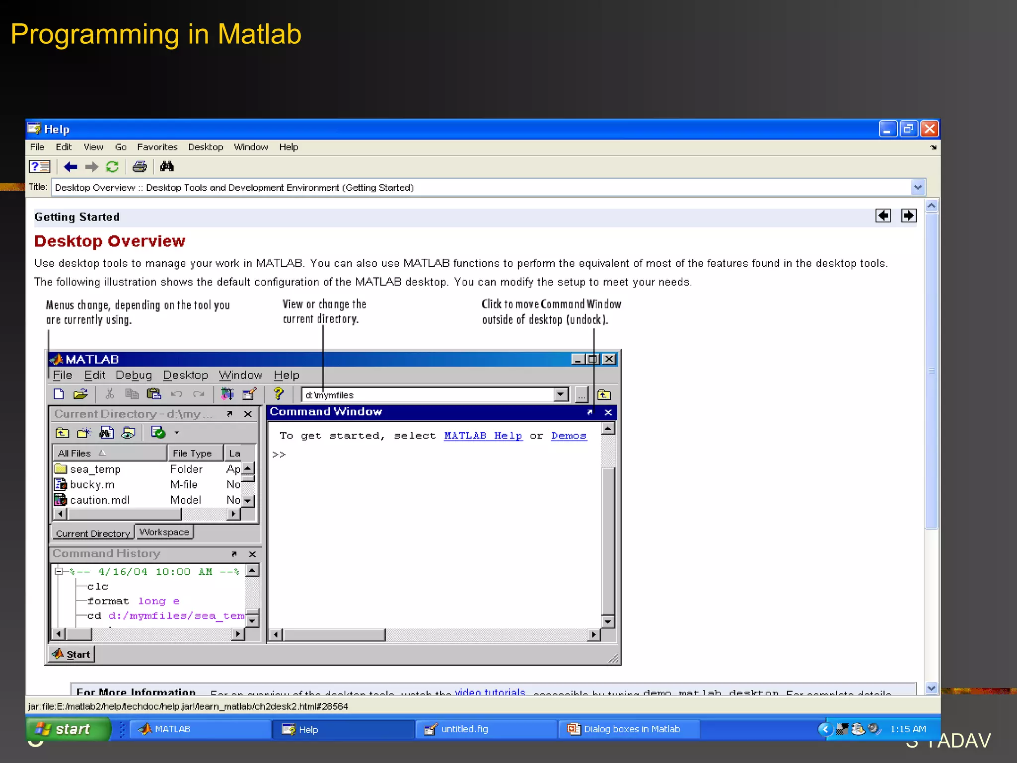Viewport: 1017px width, 763px height.
Task: Open Edit menu in Help window
Action: pos(64,147)
